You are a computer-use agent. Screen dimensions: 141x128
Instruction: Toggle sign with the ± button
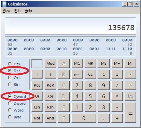pos(117,74)
